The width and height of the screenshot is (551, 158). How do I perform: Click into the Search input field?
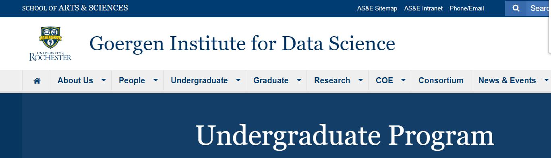539,8
